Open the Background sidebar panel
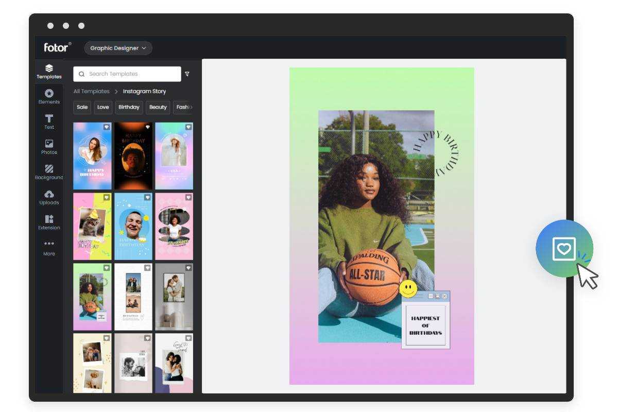This screenshot has height=412, width=618. tap(49, 173)
